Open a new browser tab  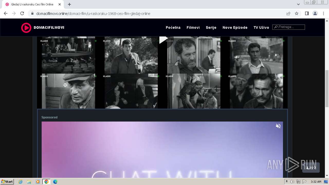(x=69, y=4)
